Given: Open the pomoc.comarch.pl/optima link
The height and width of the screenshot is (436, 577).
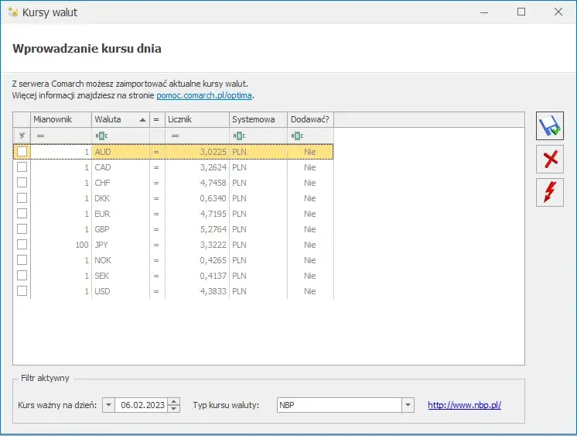Looking at the screenshot, I should (204, 95).
